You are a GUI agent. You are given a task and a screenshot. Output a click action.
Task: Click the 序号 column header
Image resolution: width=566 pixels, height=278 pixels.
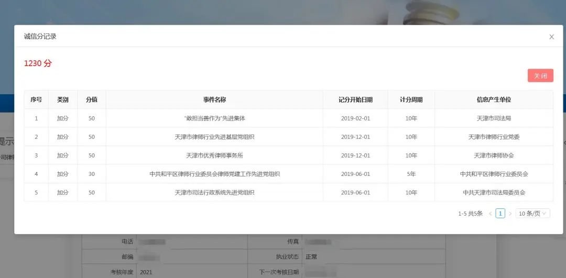tap(36, 99)
